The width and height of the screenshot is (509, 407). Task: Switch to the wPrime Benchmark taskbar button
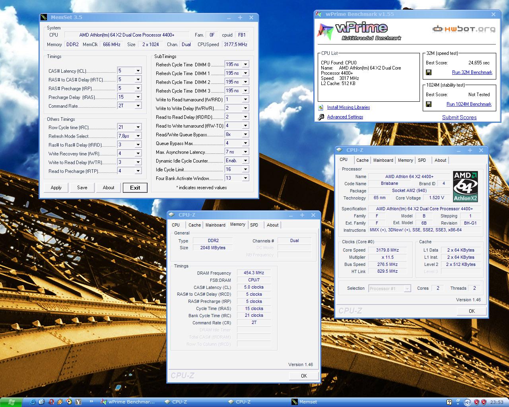(x=128, y=402)
